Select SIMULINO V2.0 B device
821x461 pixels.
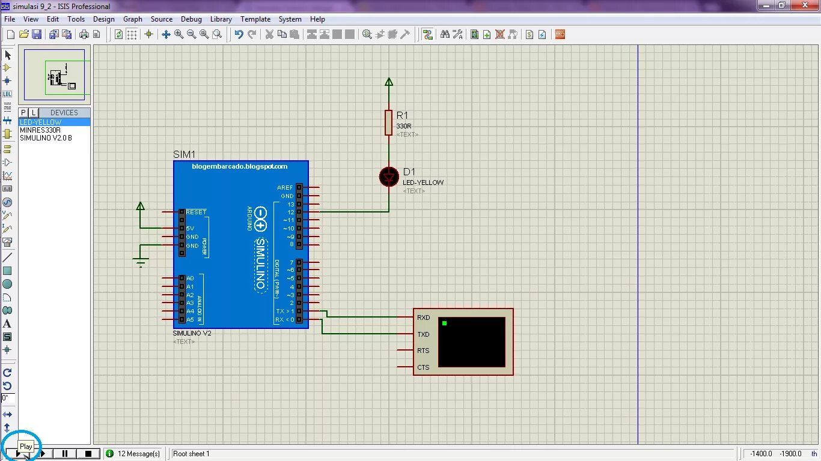tap(55, 137)
